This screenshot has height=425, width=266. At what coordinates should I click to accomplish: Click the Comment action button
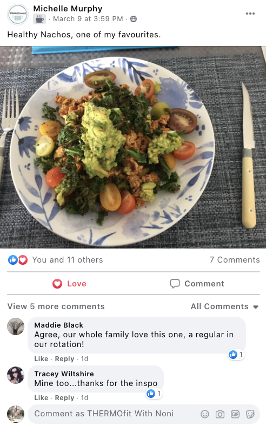[x=197, y=284]
